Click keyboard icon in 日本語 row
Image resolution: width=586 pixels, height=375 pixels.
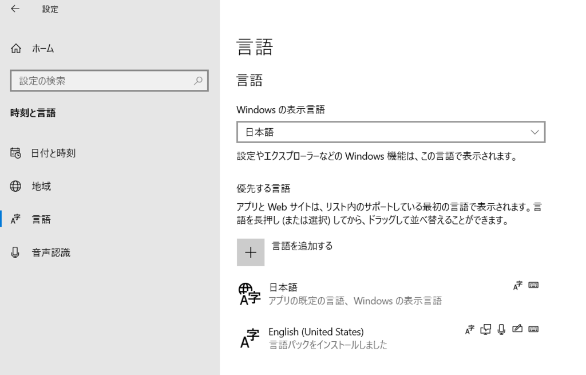pyautogui.click(x=533, y=285)
